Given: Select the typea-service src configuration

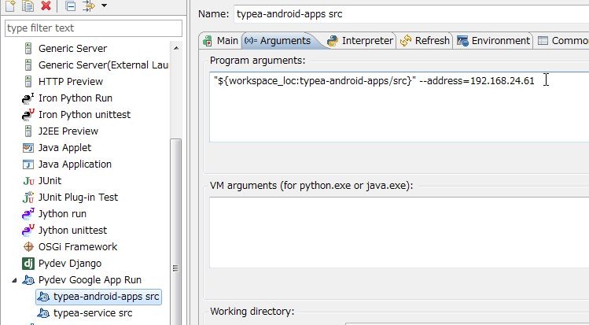Looking at the screenshot, I should click(92, 313).
